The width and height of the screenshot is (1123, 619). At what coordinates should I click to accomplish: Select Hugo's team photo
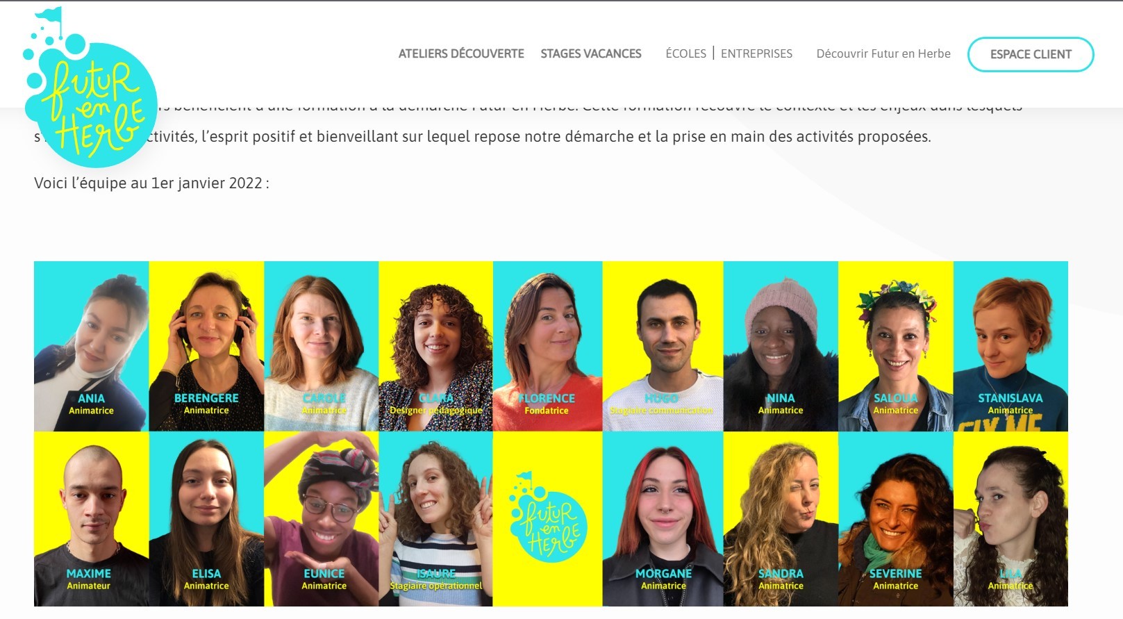(663, 346)
